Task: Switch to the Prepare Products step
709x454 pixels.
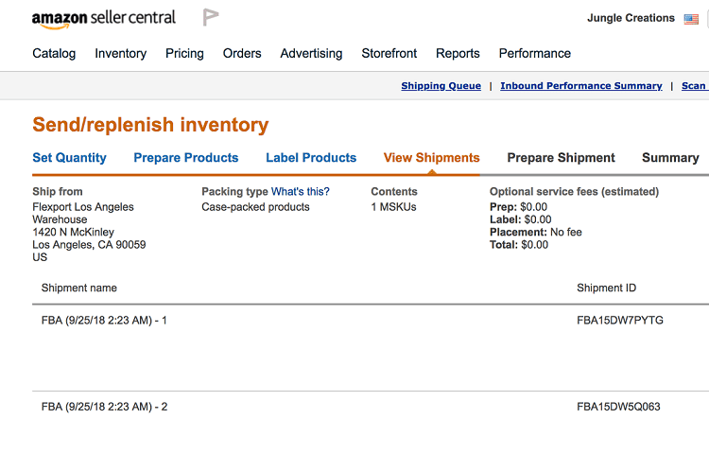Action: [x=186, y=158]
